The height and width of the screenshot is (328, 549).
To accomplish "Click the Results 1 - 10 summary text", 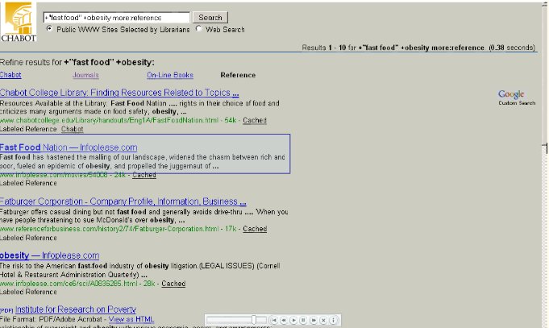I will pos(418,48).
